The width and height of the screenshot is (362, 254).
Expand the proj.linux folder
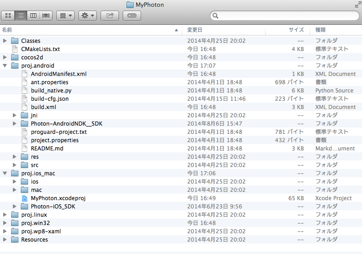[5, 215]
